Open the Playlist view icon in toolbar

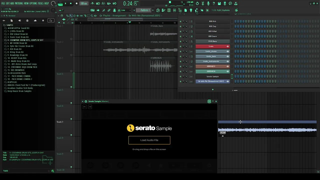(158, 10)
